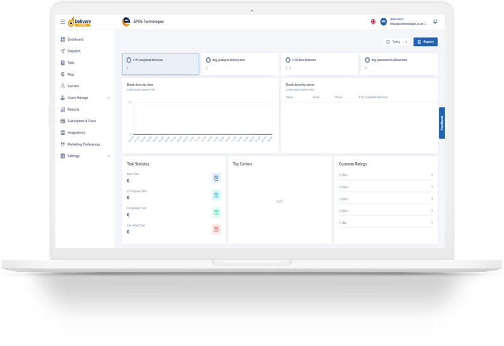504x346 pixels.
Task: Select the 5 Stars rating bar
Action: tap(385, 174)
